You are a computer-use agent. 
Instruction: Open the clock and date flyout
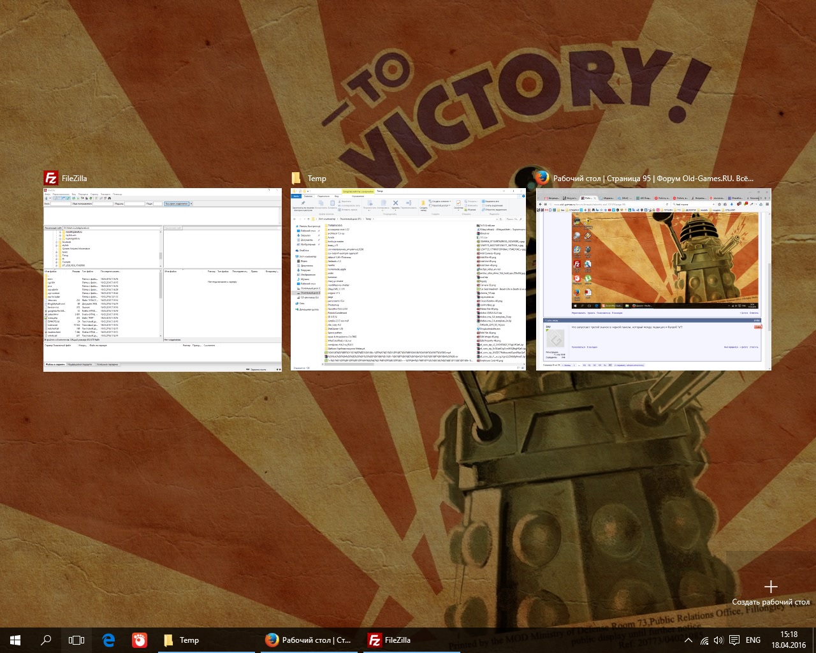click(x=789, y=640)
